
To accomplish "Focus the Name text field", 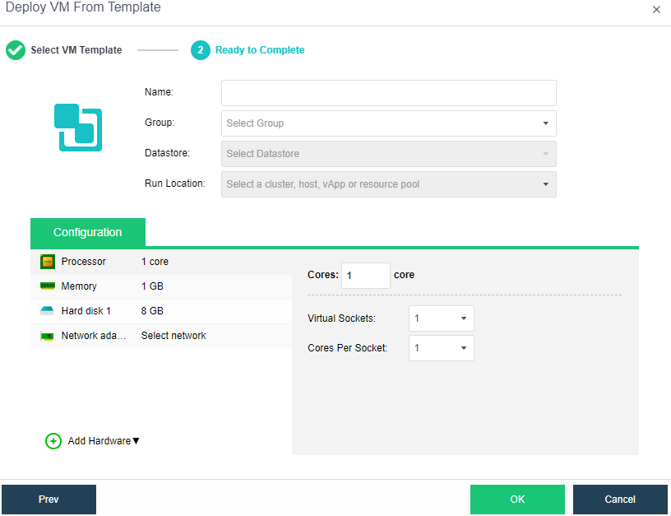I will [388, 93].
